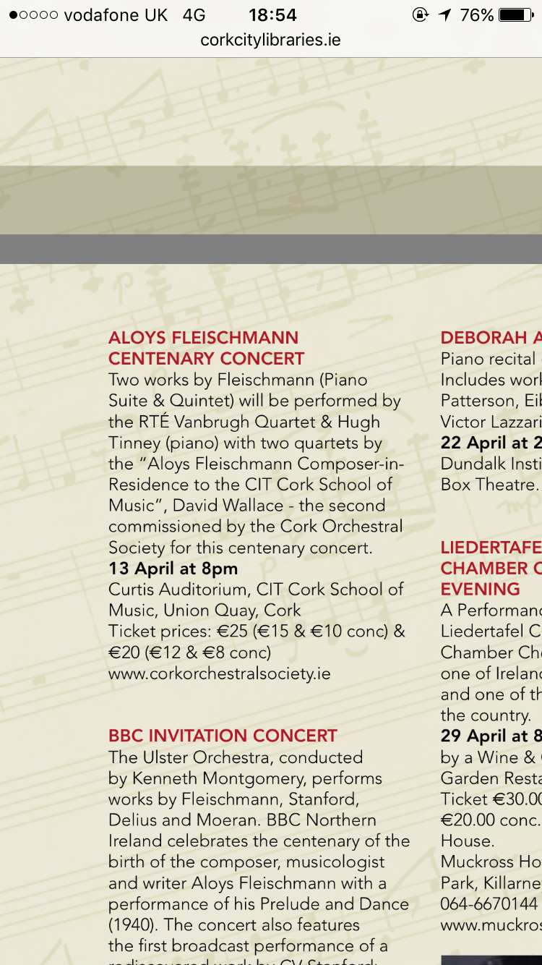Open the www.muckross website link
The image size is (542, 965).
coord(491,925)
